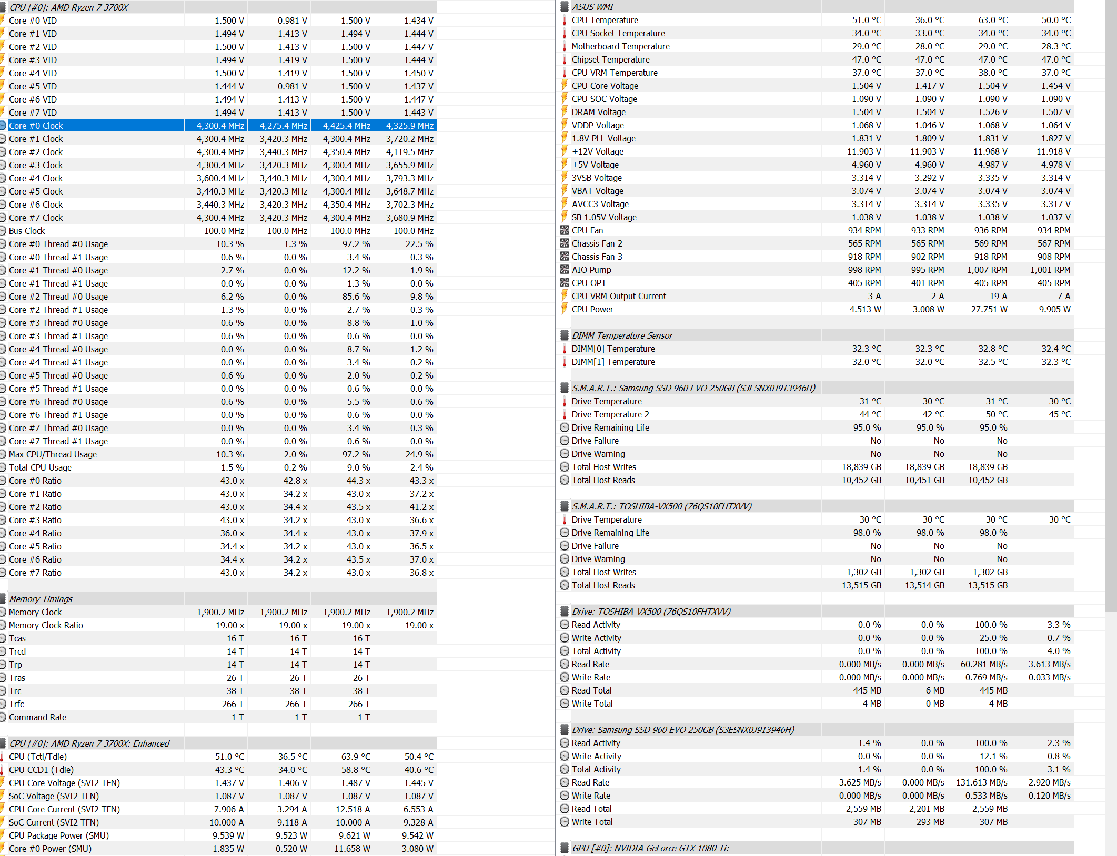The height and width of the screenshot is (856, 1117).
Task: Click the thermometer icon beside CPU Temperature
Action: click(x=565, y=21)
